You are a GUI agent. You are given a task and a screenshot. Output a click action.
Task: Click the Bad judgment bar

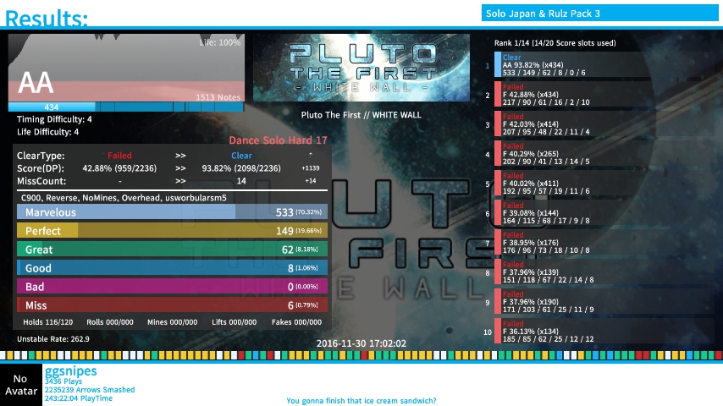(171, 287)
